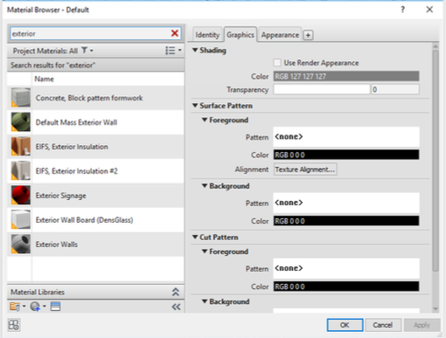
Task: Open the help question mark
Action: tap(402, 10)
